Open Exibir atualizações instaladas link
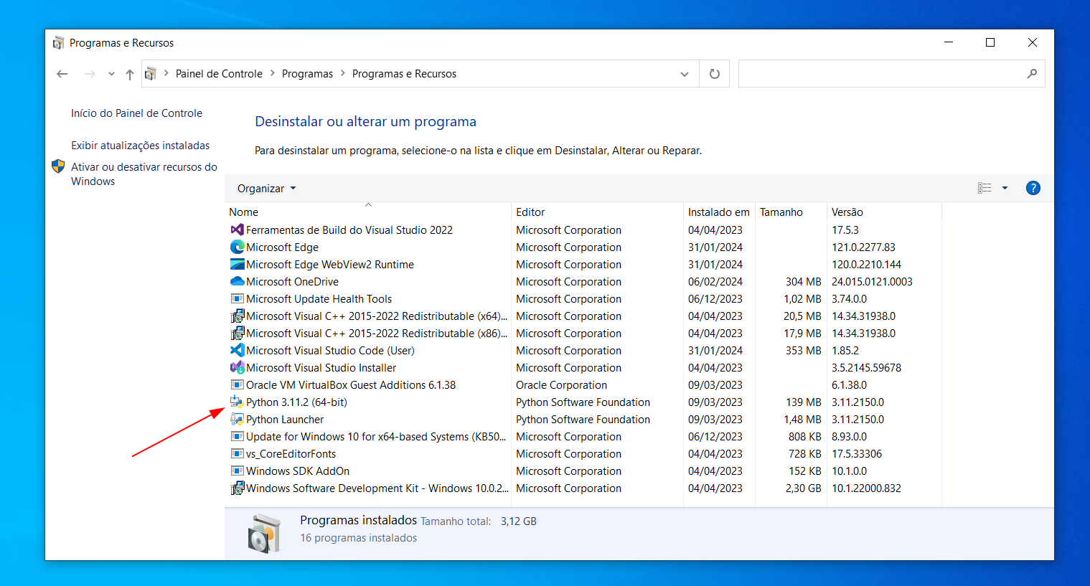Screen dimensions: 1090x586 pos(140,145)
